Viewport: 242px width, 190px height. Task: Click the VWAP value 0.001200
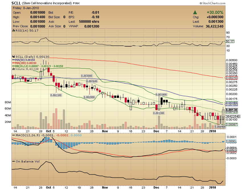point(92,26)
